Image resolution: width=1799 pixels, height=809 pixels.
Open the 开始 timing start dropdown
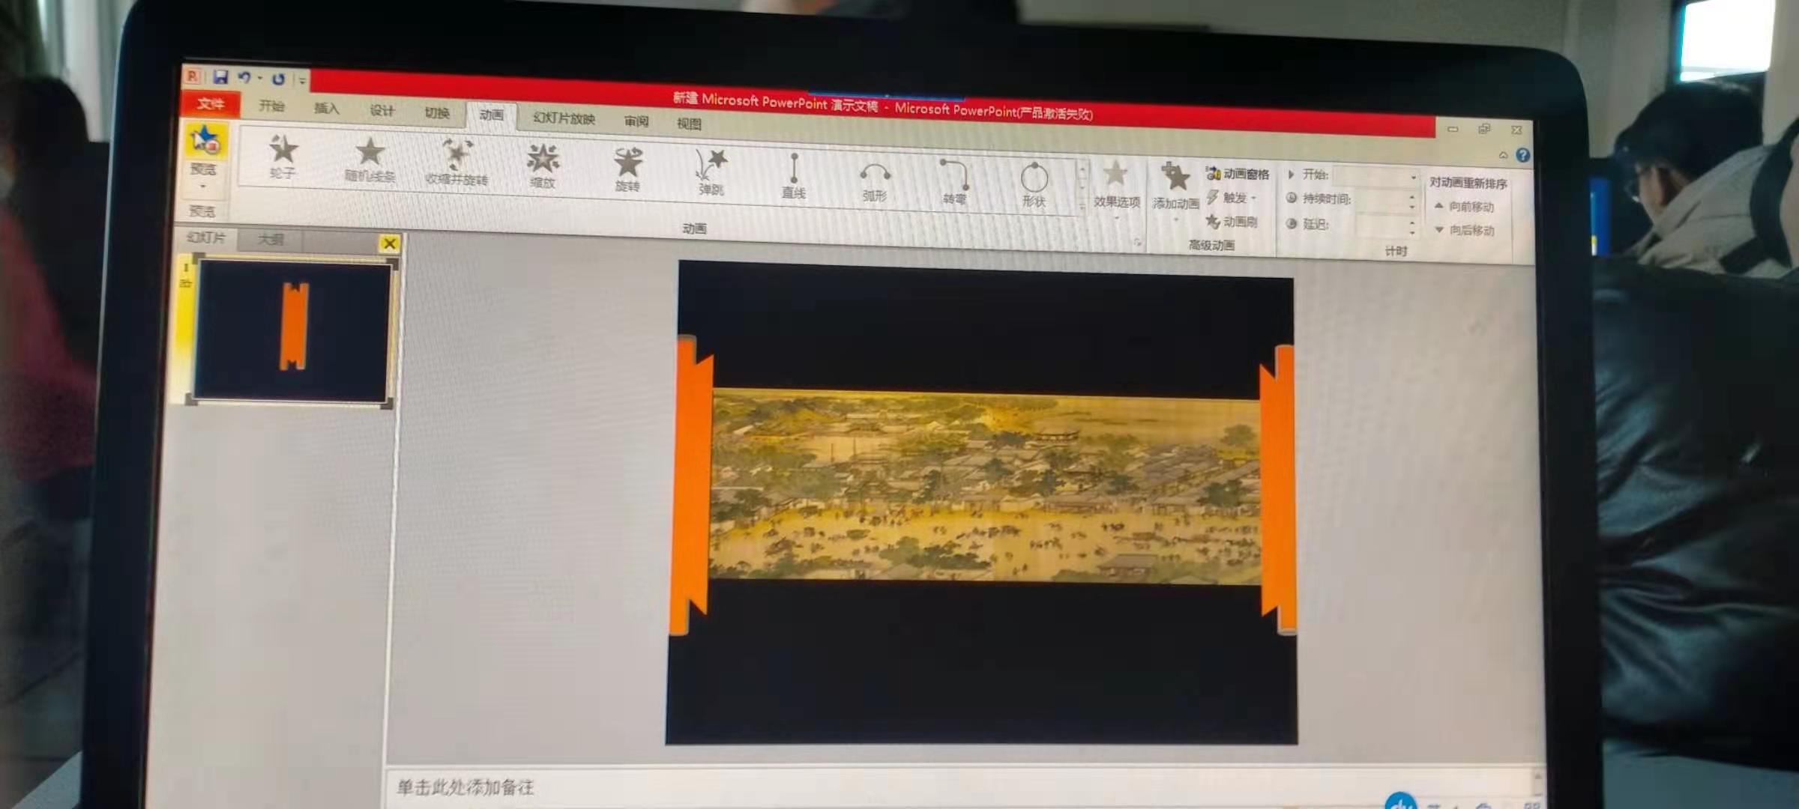1413,178
